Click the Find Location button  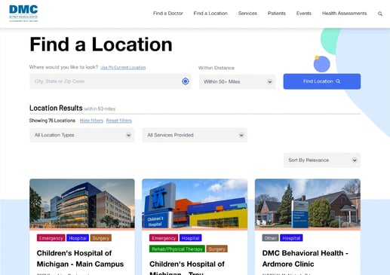tap(322, 81)
